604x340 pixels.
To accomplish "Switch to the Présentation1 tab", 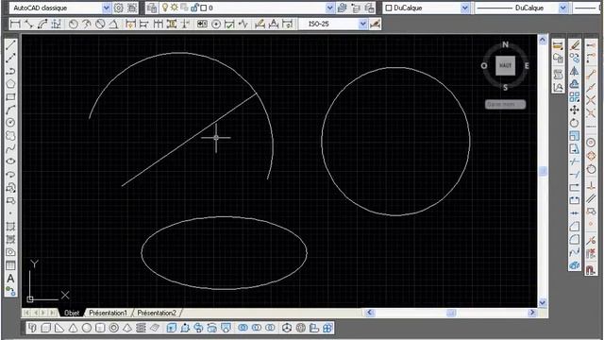I will [x=108, y=313].
